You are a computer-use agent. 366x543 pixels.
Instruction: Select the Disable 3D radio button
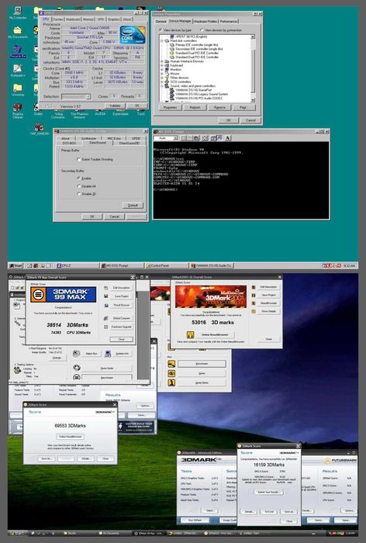(x=78, y=194)
